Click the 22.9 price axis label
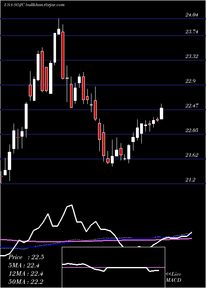This screenshot has width=206, height=288. (190, 81)
